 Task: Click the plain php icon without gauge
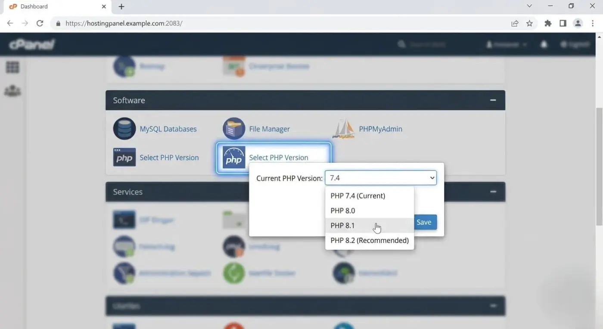124,158
